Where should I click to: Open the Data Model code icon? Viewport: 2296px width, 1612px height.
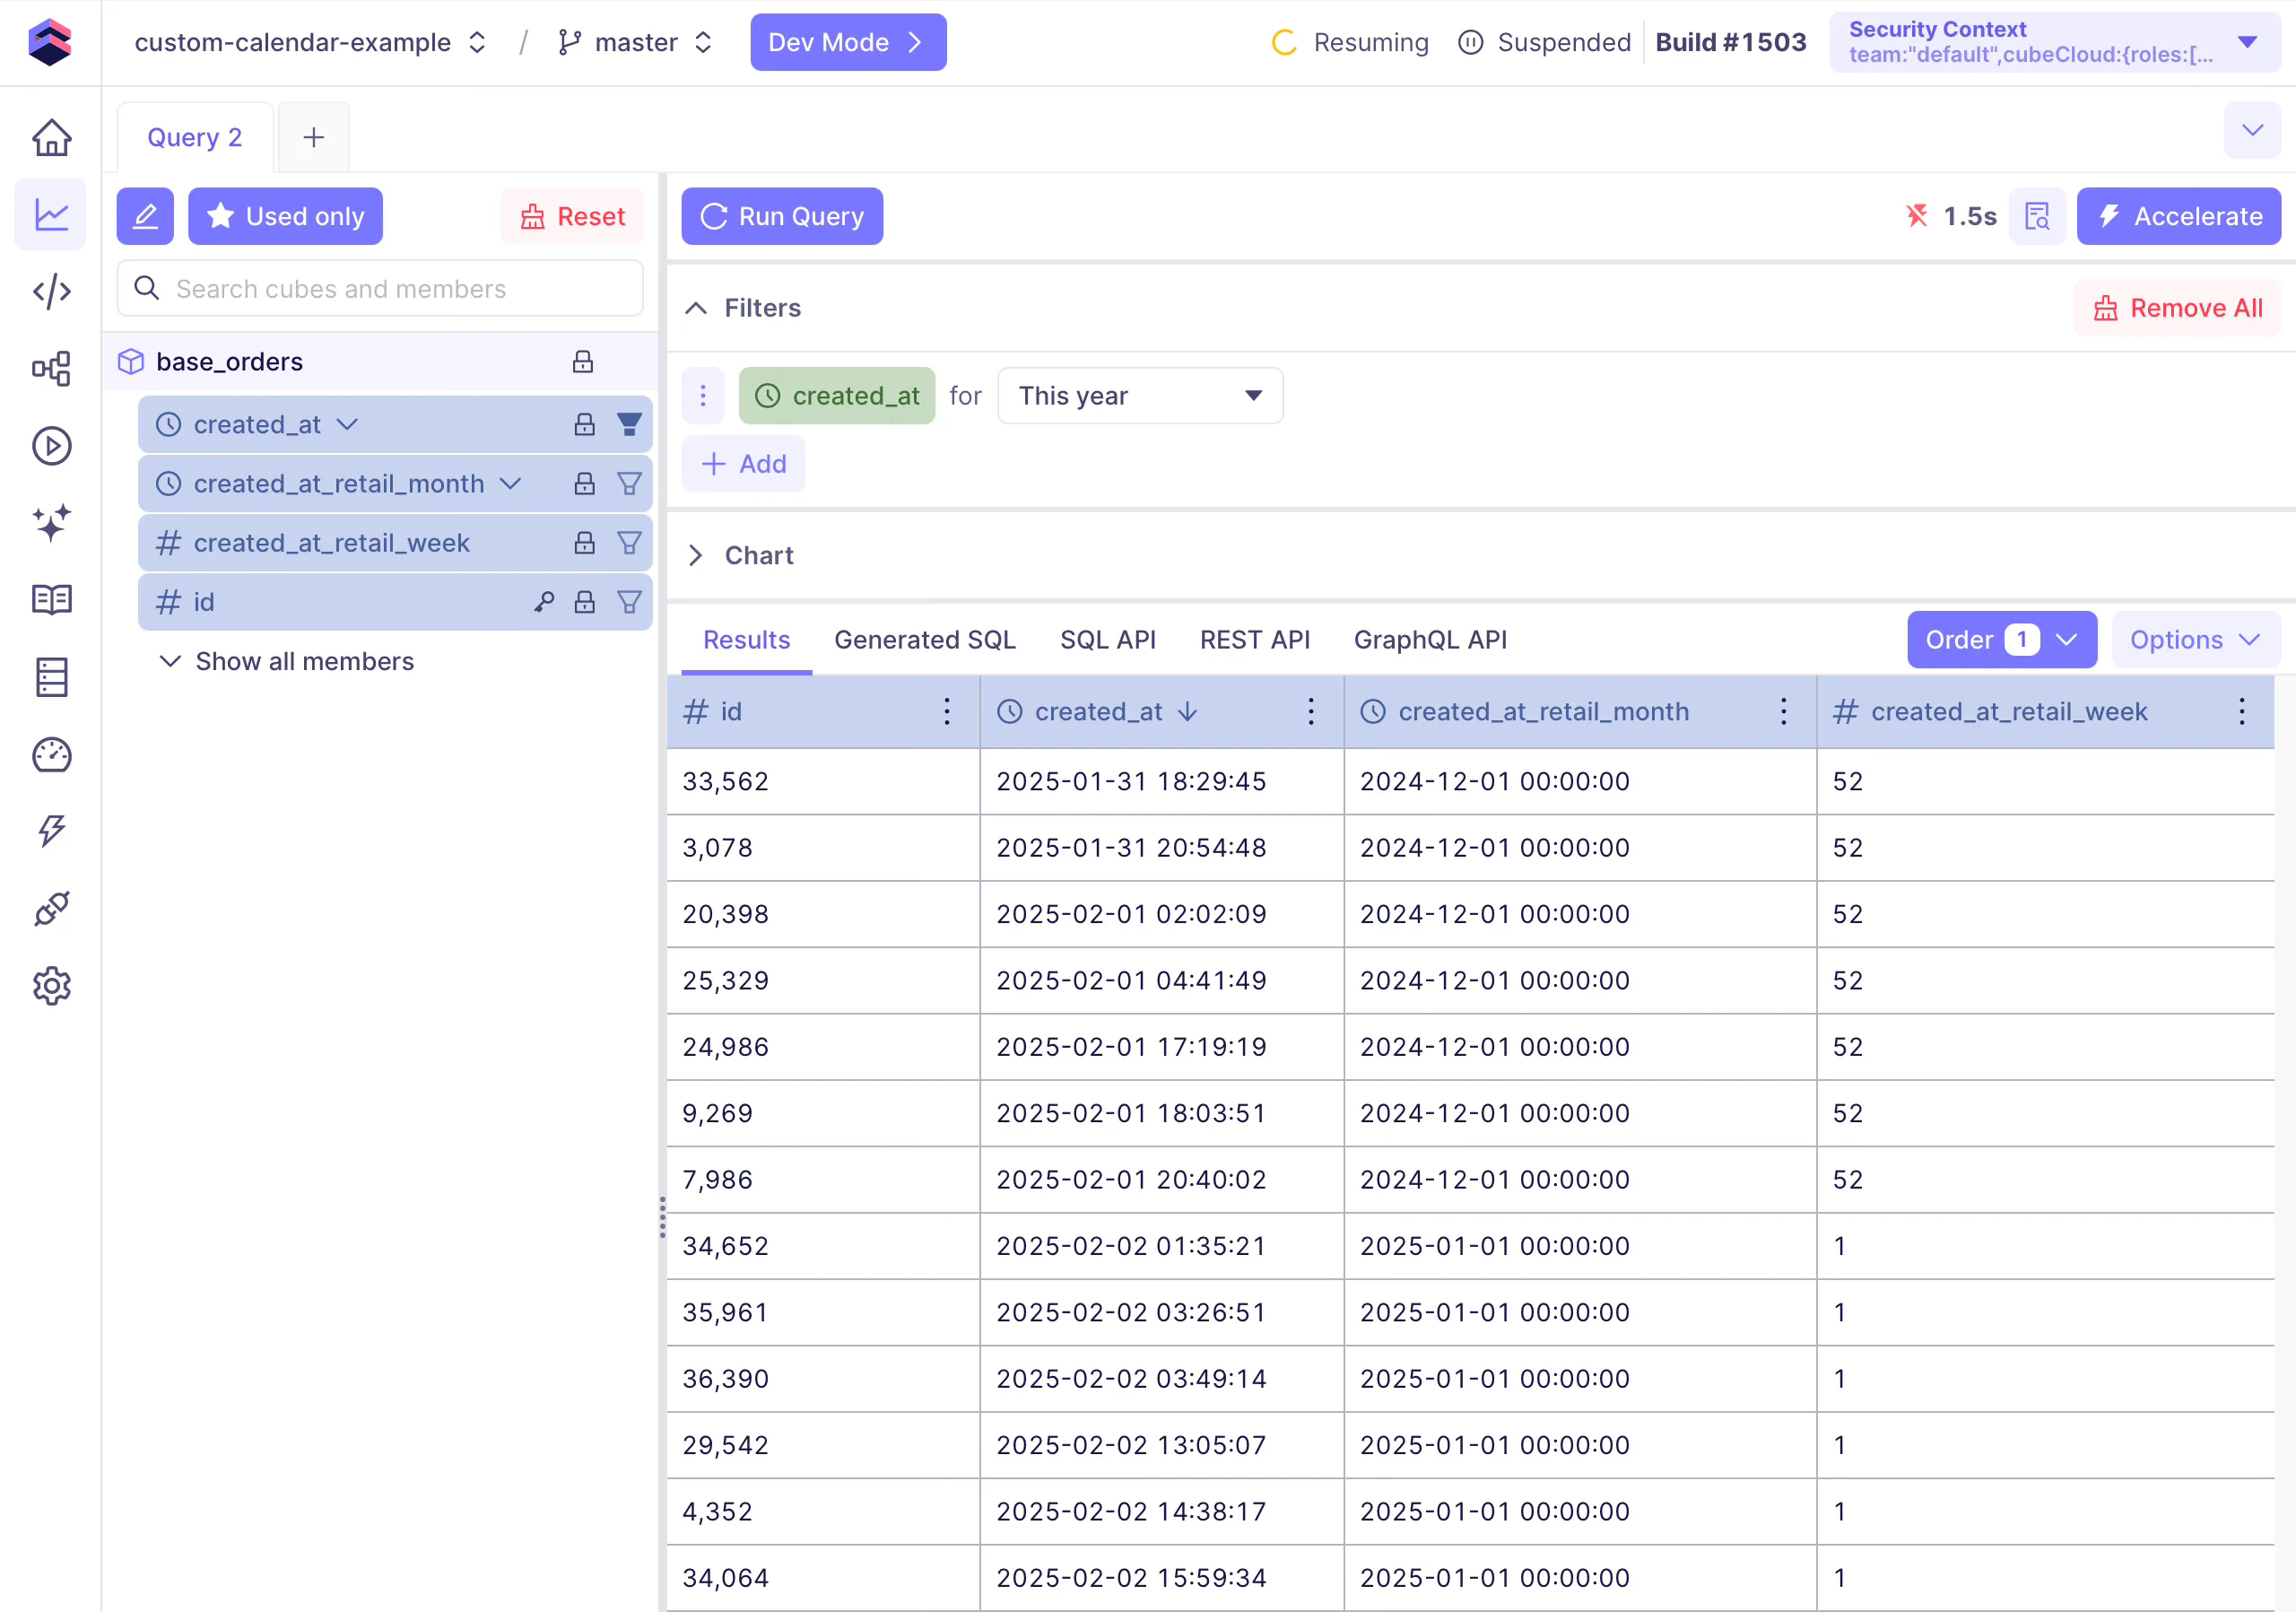click(51, 292)
